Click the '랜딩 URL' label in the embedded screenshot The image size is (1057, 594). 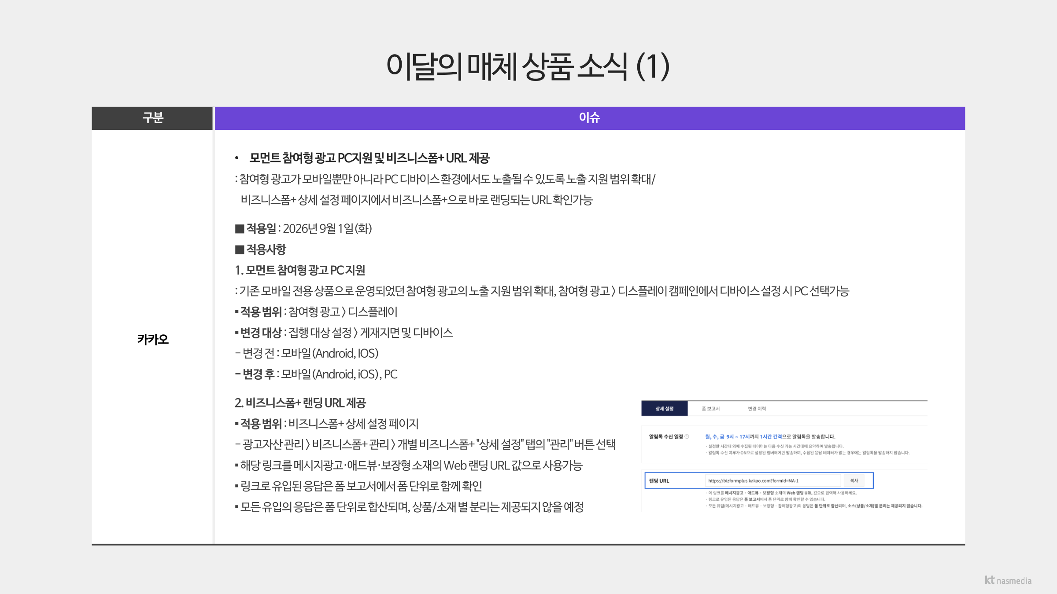pos(659,481)
